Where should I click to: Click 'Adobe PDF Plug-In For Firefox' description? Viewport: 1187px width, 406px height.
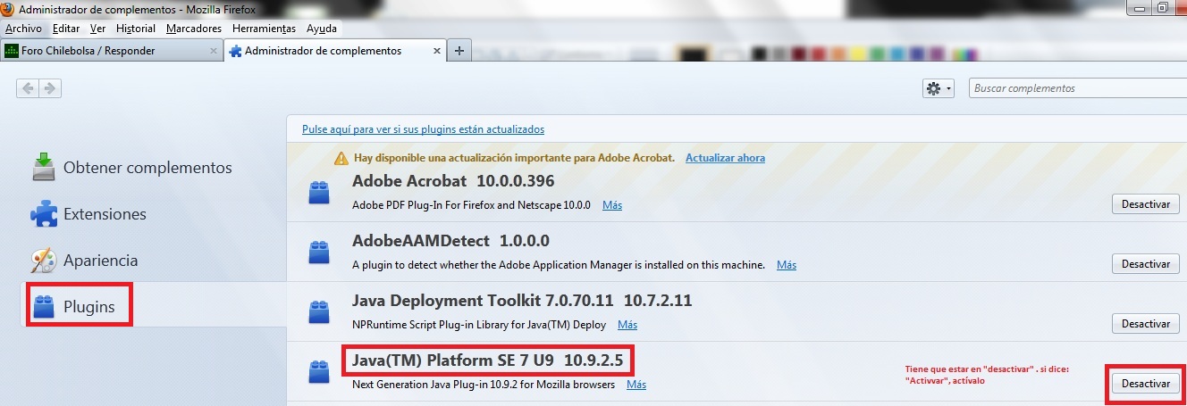472,205
